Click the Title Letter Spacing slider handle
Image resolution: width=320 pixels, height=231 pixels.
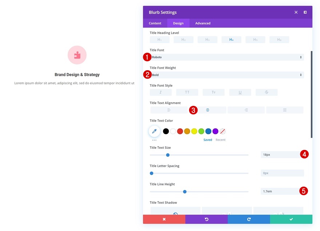point(151,174)
